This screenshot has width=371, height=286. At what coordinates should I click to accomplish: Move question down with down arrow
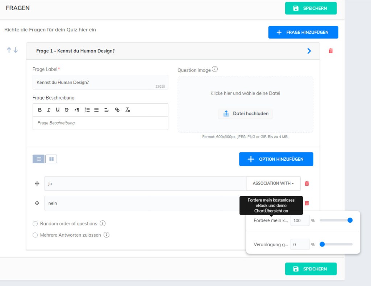pyautogui.click(x=16, y=50)
